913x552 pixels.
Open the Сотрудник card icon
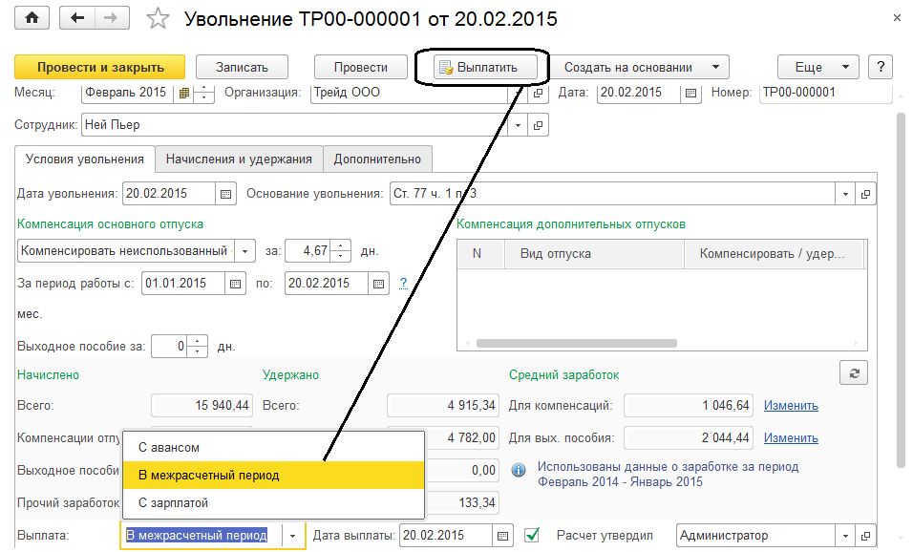[x=539, y=125]
